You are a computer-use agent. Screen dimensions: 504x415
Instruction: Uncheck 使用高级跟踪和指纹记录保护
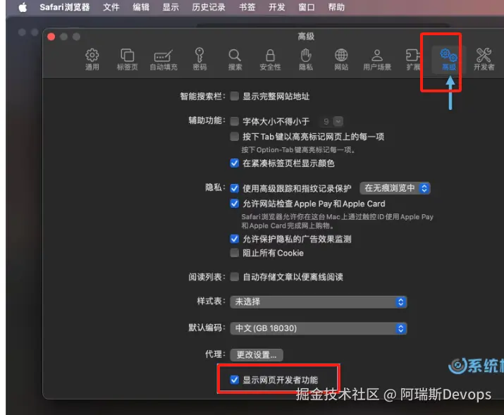pyautogui.click(x=235, y=188)
